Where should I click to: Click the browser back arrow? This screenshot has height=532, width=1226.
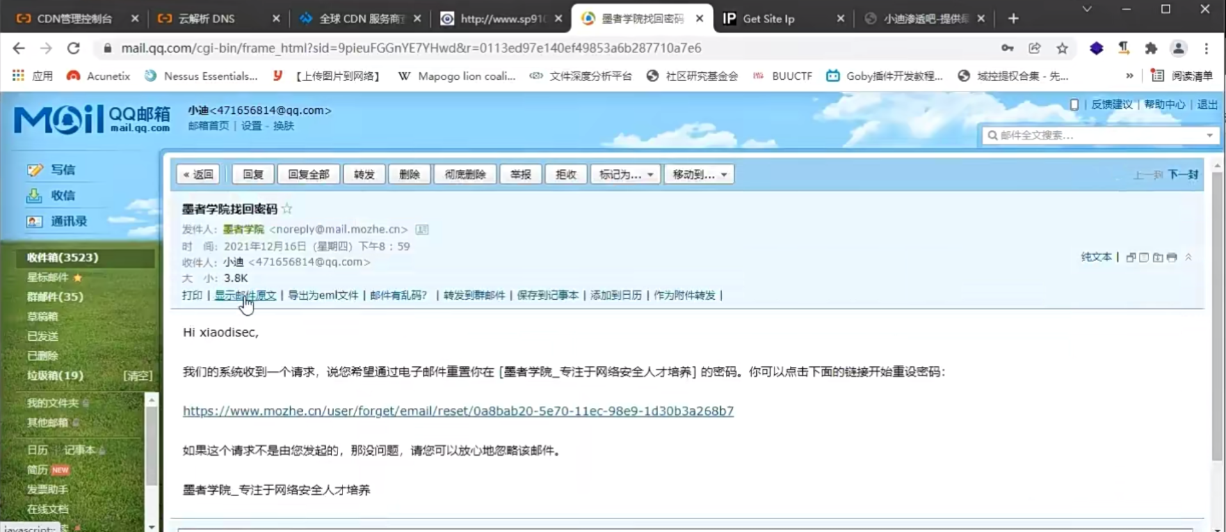(x=19, y=48)
